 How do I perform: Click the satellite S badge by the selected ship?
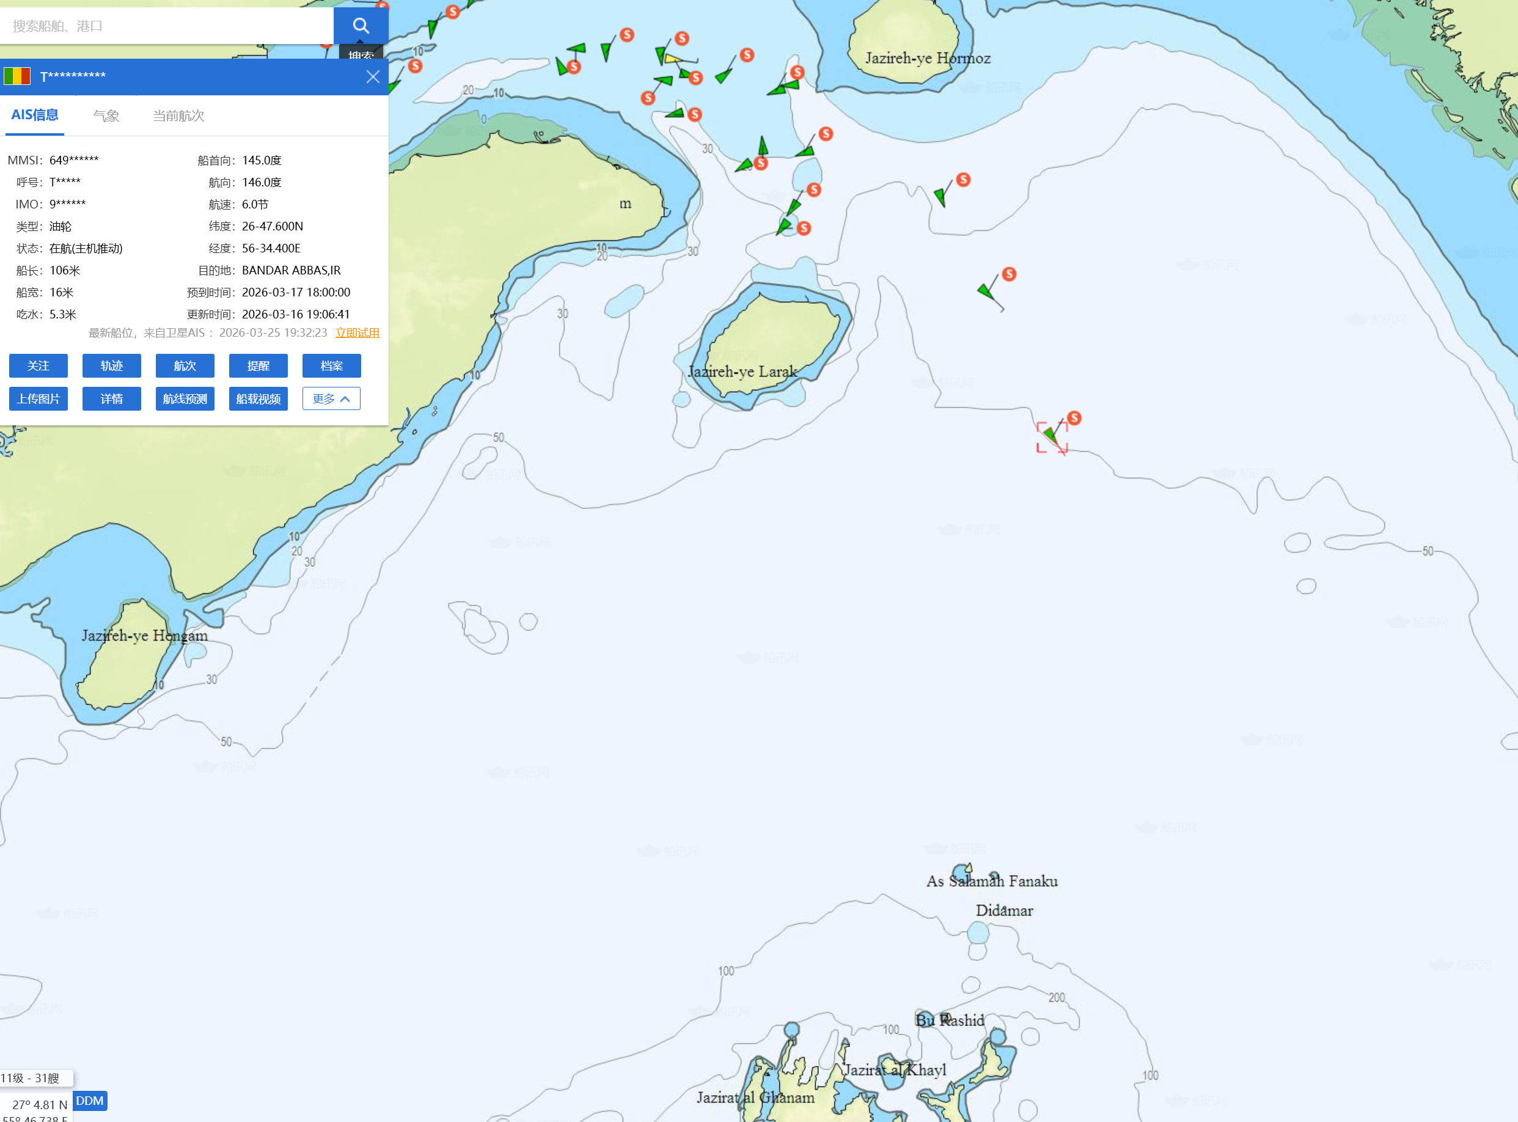pos(1074,417)
